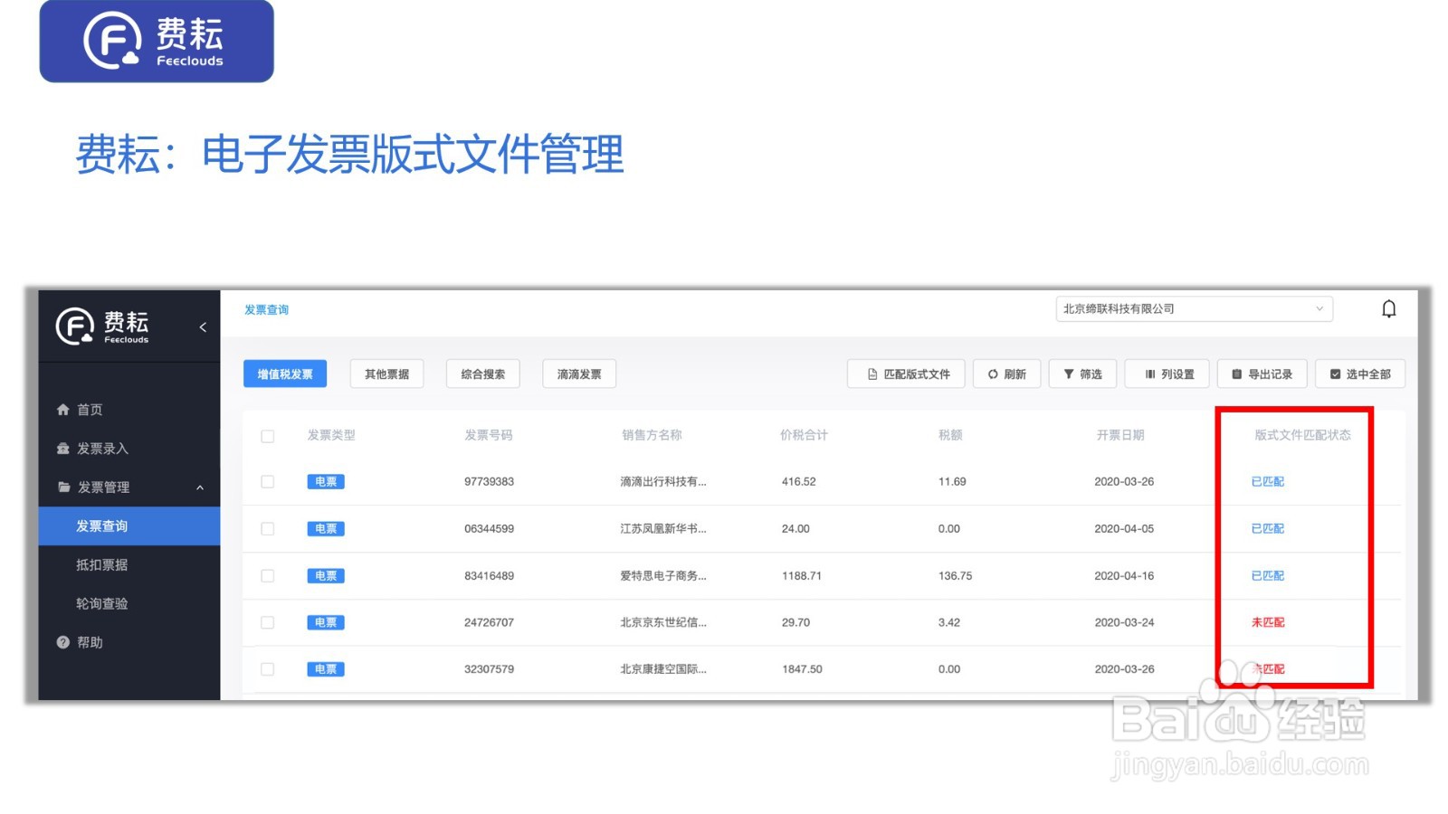Screen dimensions: 1448x814
Task: Check the row for invoice 32307579
Action: point(267,670)
